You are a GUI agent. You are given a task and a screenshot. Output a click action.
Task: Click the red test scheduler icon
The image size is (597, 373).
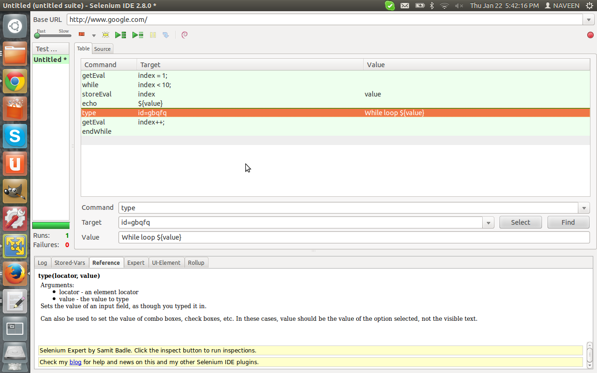(x=82, y=35)
